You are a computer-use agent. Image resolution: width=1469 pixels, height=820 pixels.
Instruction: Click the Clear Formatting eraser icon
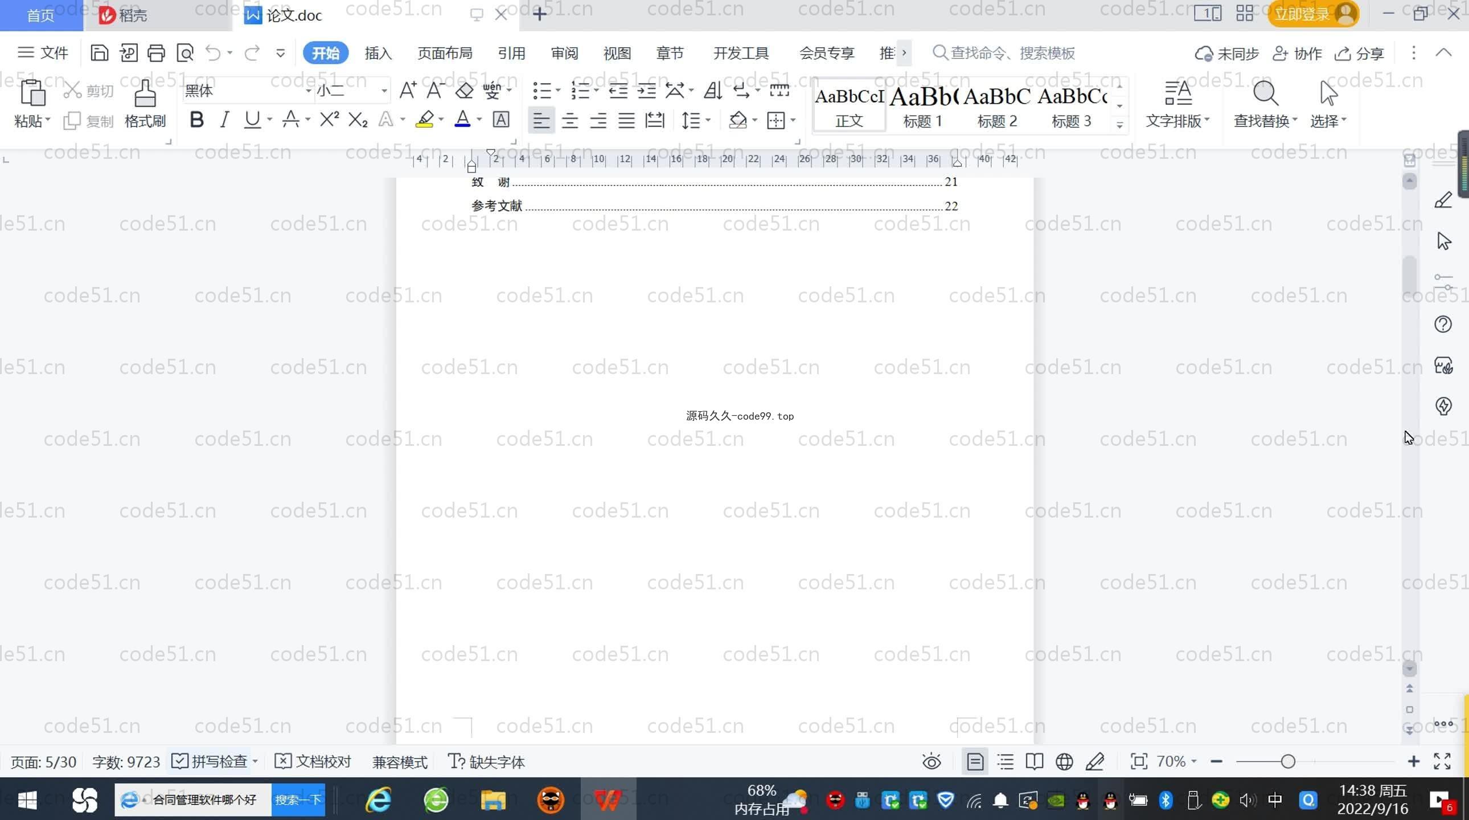point(464,90)
